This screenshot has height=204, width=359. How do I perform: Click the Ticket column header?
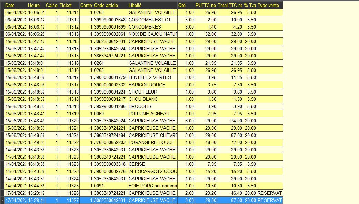click(x=69, y=5)
